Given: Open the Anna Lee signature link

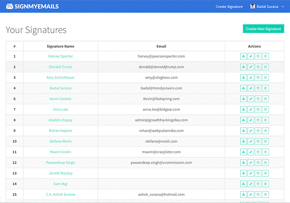Looking at the screenshot, I should tap(60, 109).
